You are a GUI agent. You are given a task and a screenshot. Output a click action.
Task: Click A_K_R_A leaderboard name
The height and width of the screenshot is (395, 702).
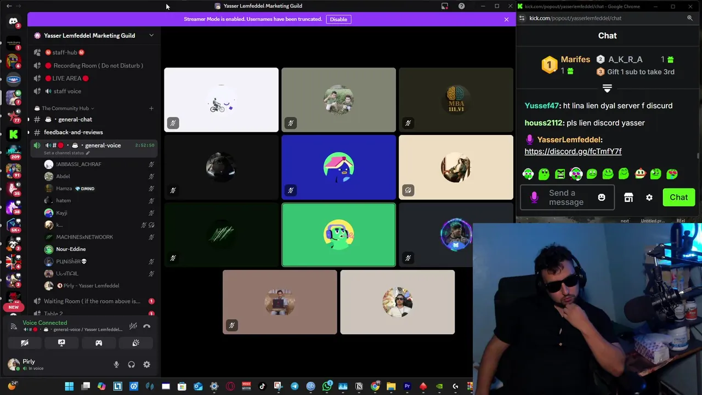[625, 59]
